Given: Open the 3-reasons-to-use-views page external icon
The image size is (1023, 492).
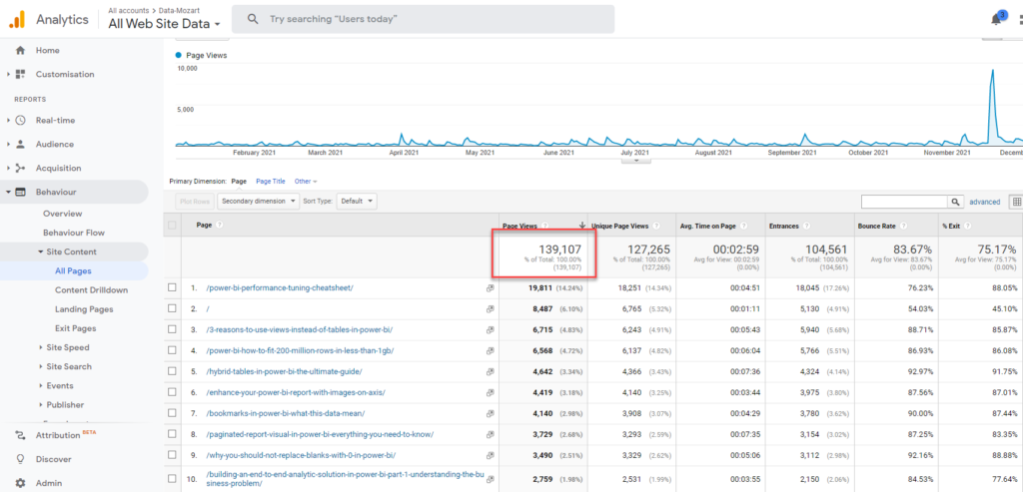Looking at the screenshot, I should point(490,329).
